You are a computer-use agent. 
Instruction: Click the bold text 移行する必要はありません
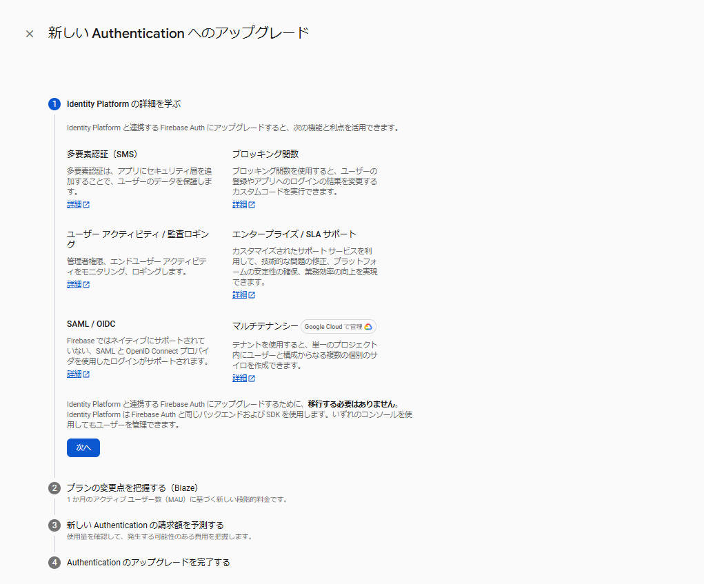point(352,404)
